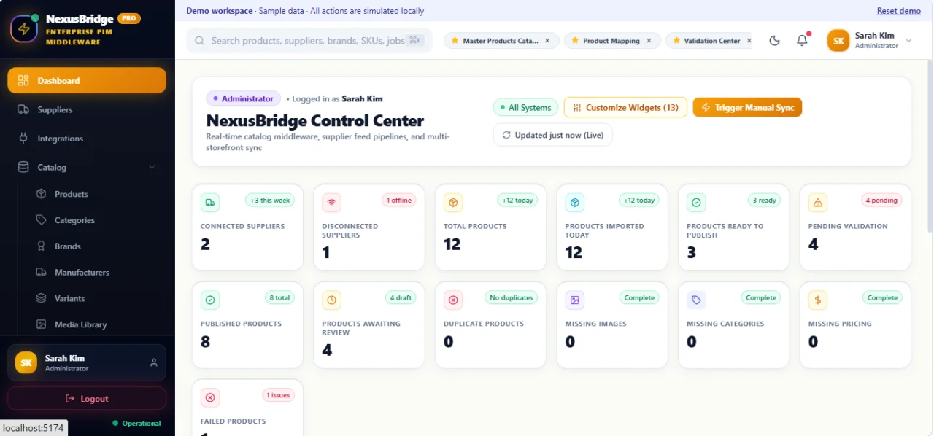Click the Total Products box icon
The height and width of the screenshot is (436, 934).
click(x=453, y=203)
